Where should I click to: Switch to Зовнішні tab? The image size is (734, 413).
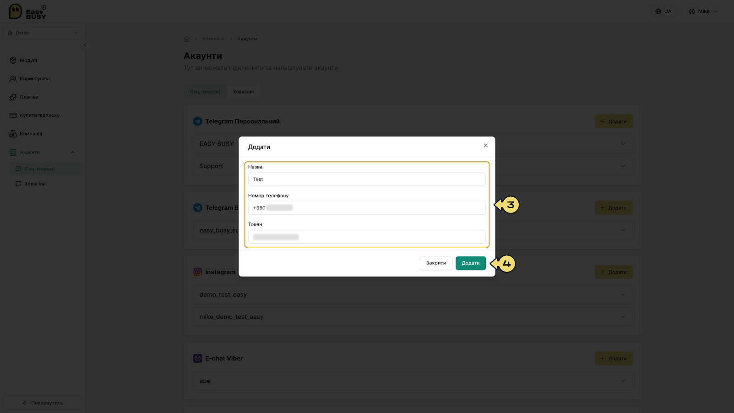pos(243,92)
